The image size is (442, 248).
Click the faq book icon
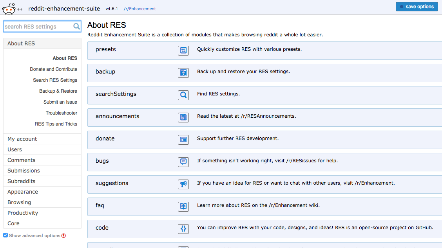(x=183, y=206)
